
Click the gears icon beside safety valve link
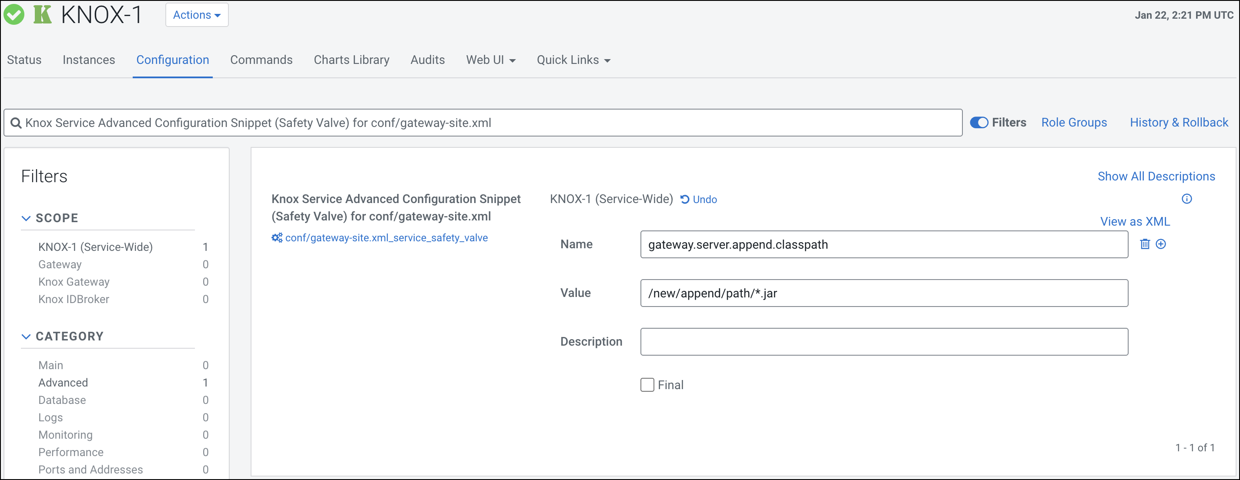[277, 238]
